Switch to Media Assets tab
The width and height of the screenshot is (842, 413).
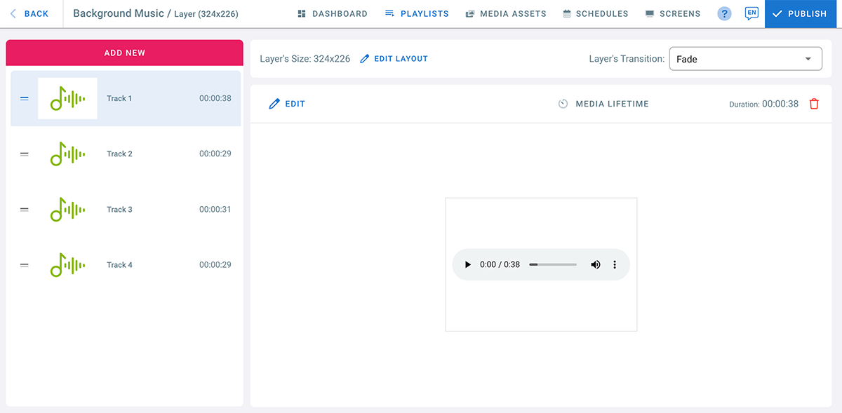point(506,14)
